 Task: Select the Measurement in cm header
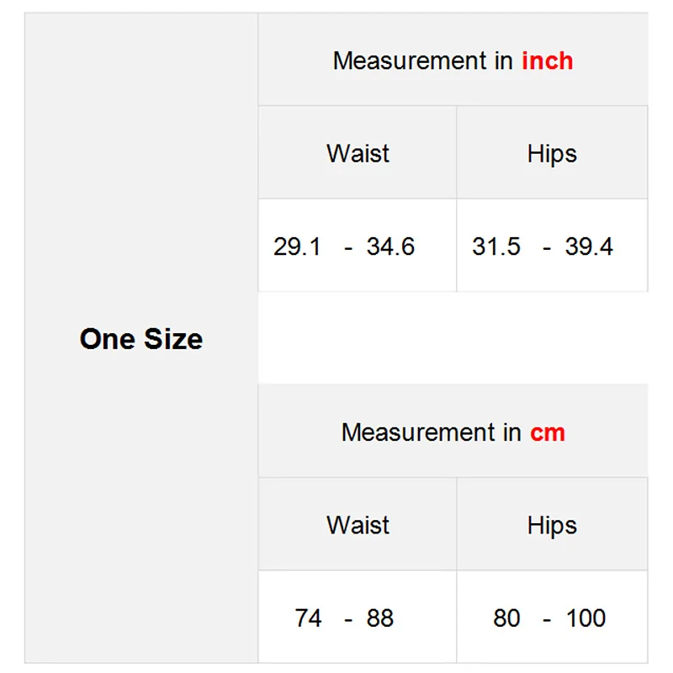coord(453,432)
